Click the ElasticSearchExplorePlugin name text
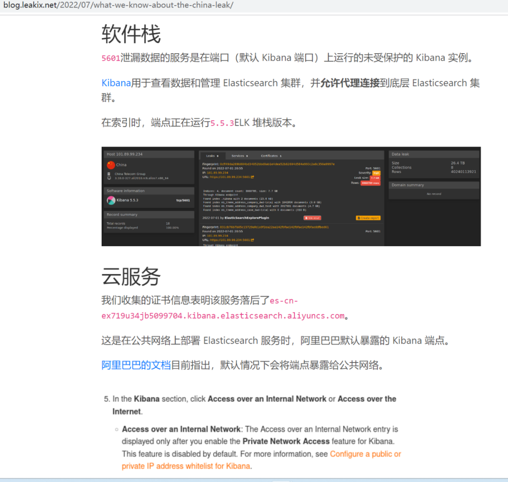The width and height of the screenshot is (508, 482). tap(246, 218)
